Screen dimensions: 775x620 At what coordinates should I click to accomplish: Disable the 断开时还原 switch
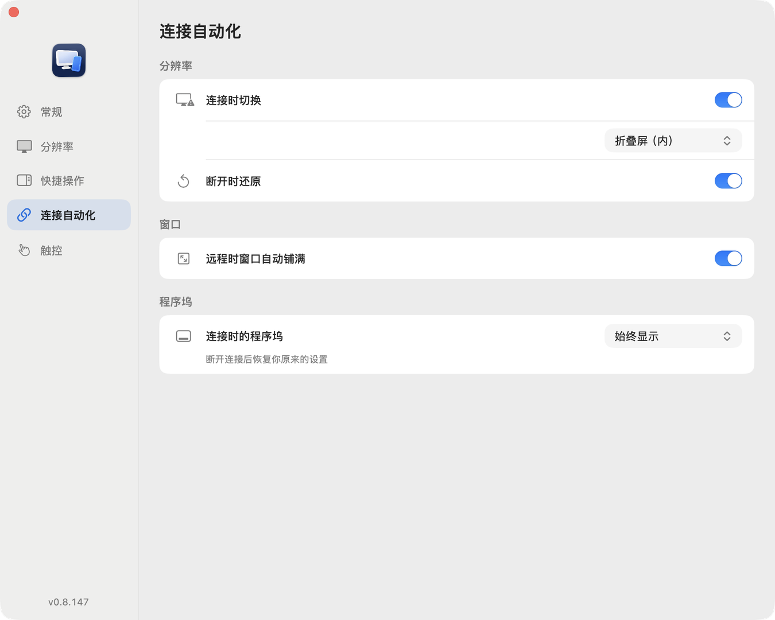(728, 181)
